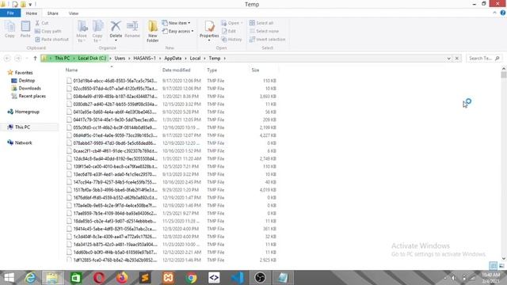The height and width of the screenshot is (285, 507).
Task: Open the File menu tab
Action: point(10,13)
